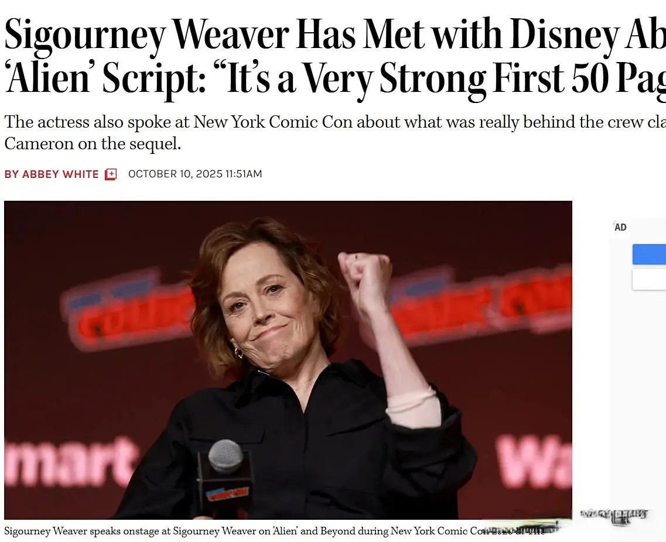Open the Abbey White author byline link
This screenshot has width=666, height=542.
tap(60, 174)
